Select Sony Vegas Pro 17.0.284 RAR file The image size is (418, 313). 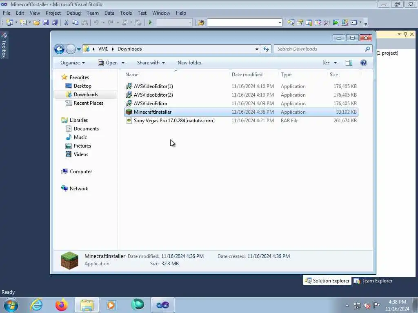241,121
